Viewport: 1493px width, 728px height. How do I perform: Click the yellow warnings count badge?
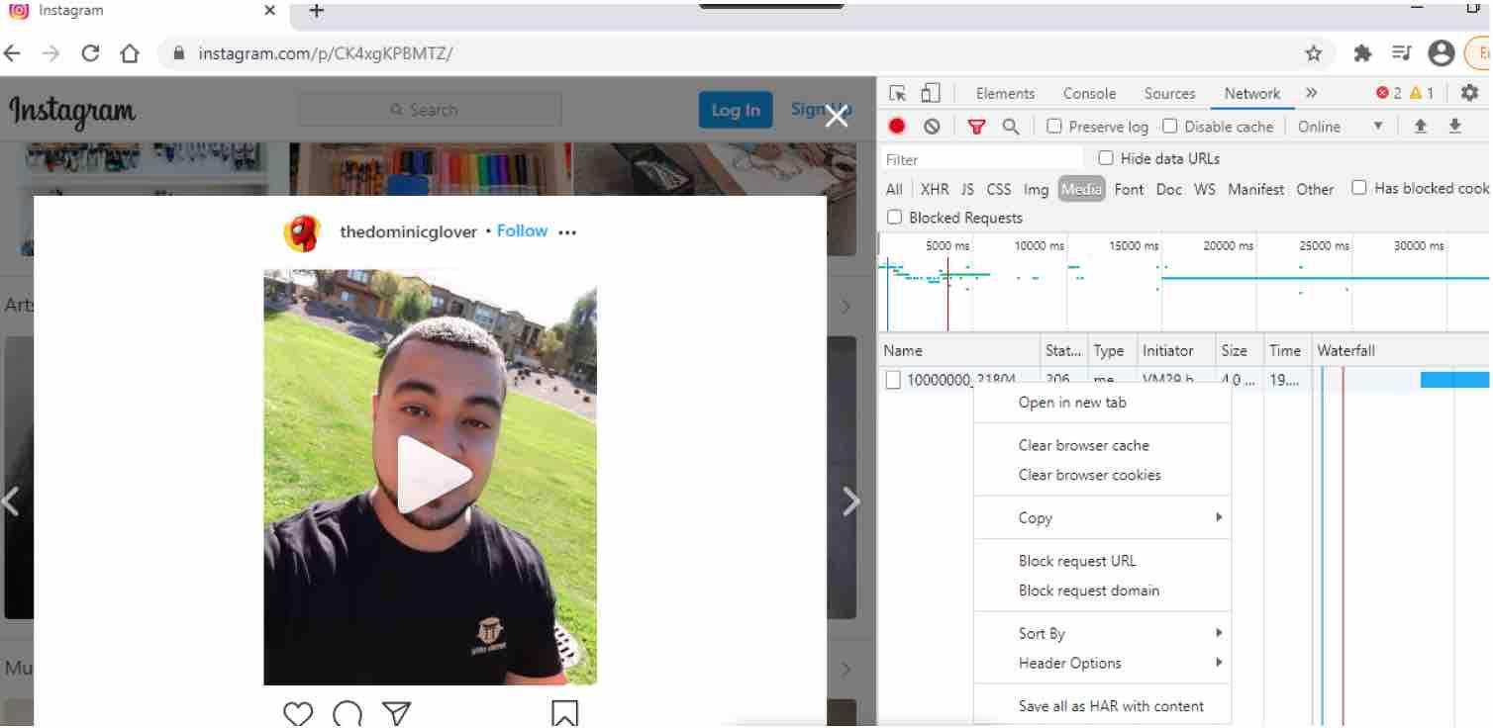(x=1422, y=93)
